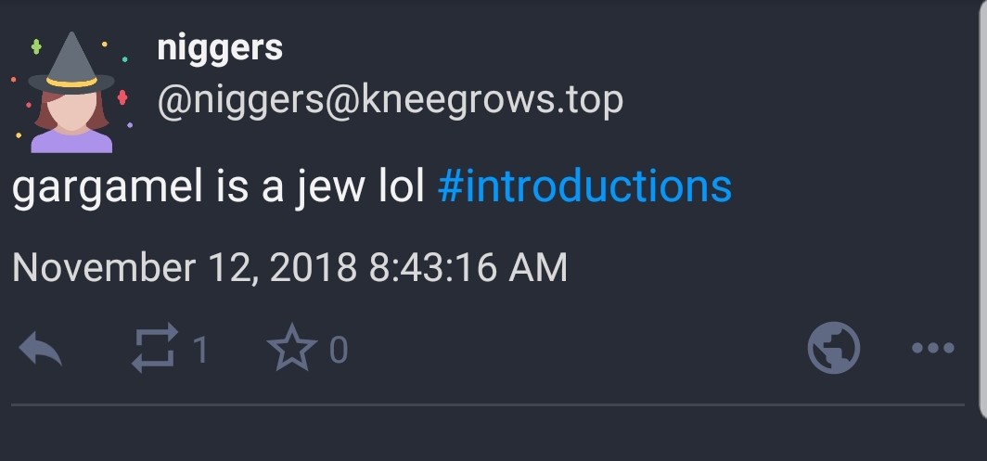Click the horizontal divider below the post actions
The image size is (987, 461).
[x=488, y=405]
